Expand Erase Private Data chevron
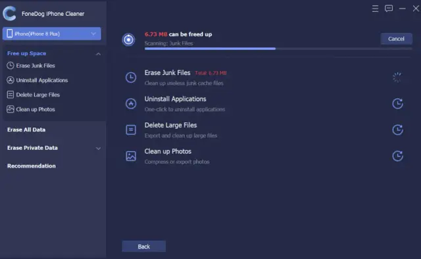 click(98, 148)
